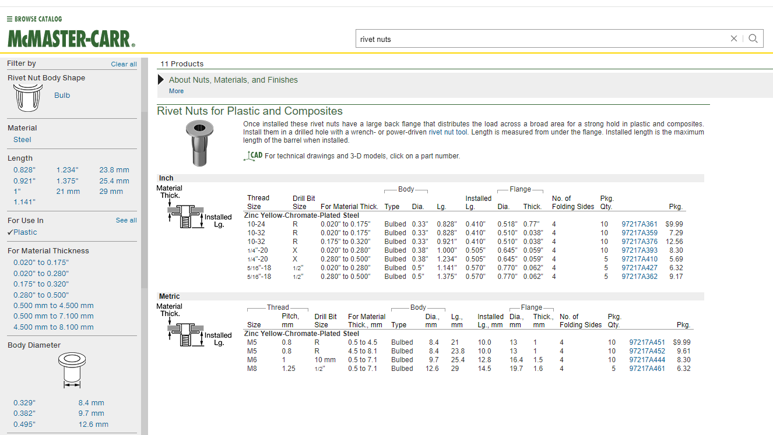This screenshot has height=435, width=773.
Task: Select thickness 0.500 mm to 7.100 mm
Action: point(54,316)
